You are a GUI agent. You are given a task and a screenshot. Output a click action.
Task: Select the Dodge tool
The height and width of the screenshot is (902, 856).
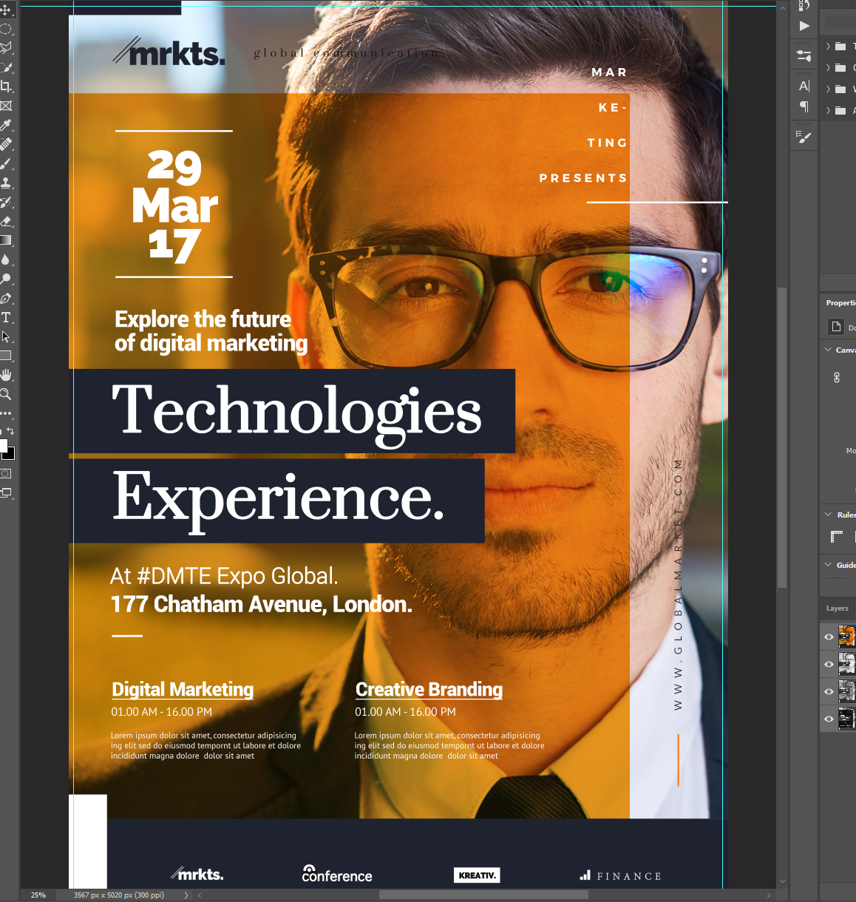(6, 279)
